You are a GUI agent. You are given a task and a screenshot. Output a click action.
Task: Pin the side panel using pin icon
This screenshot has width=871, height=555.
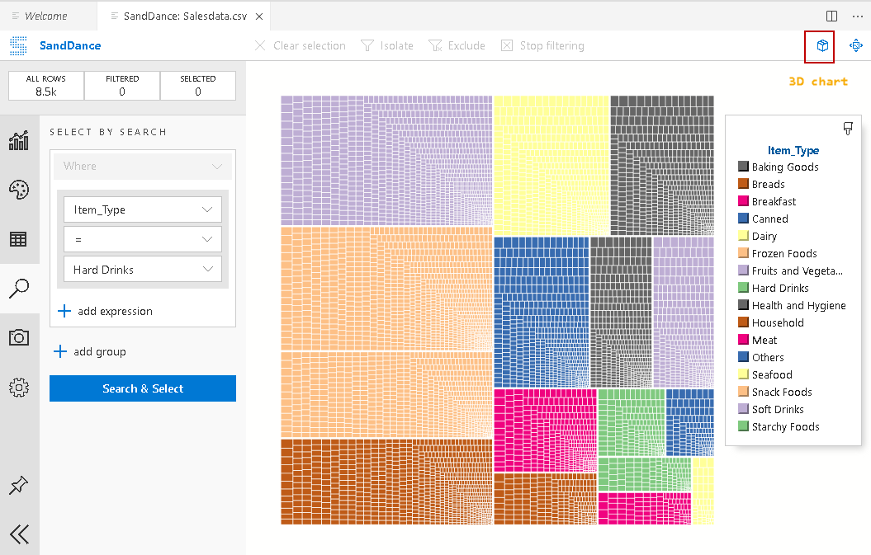tap(19, 485)
